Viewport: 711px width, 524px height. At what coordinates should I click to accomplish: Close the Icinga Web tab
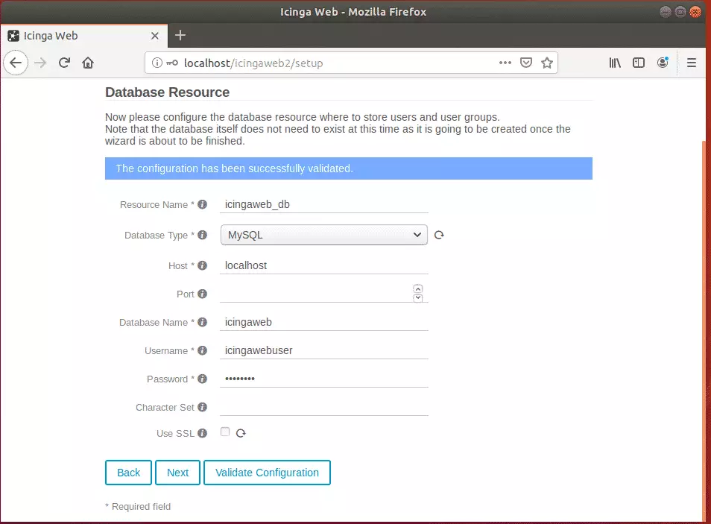click(x=154, y=35)
